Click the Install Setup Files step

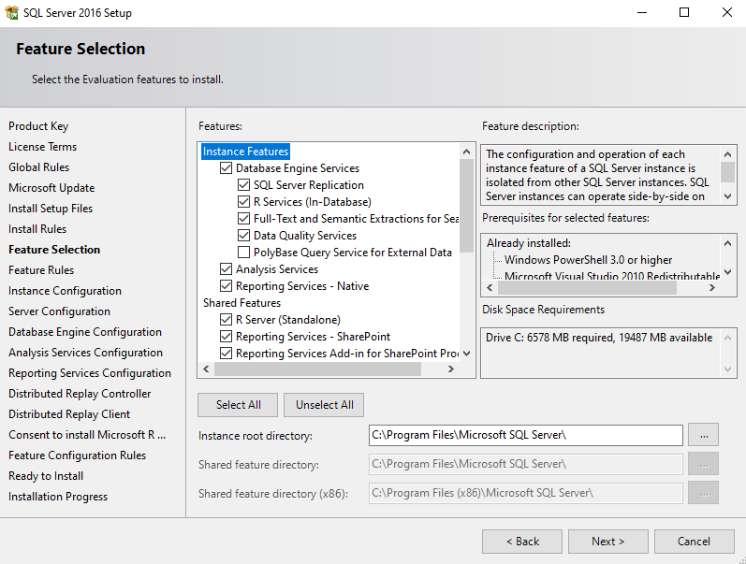tap(51, 209)
